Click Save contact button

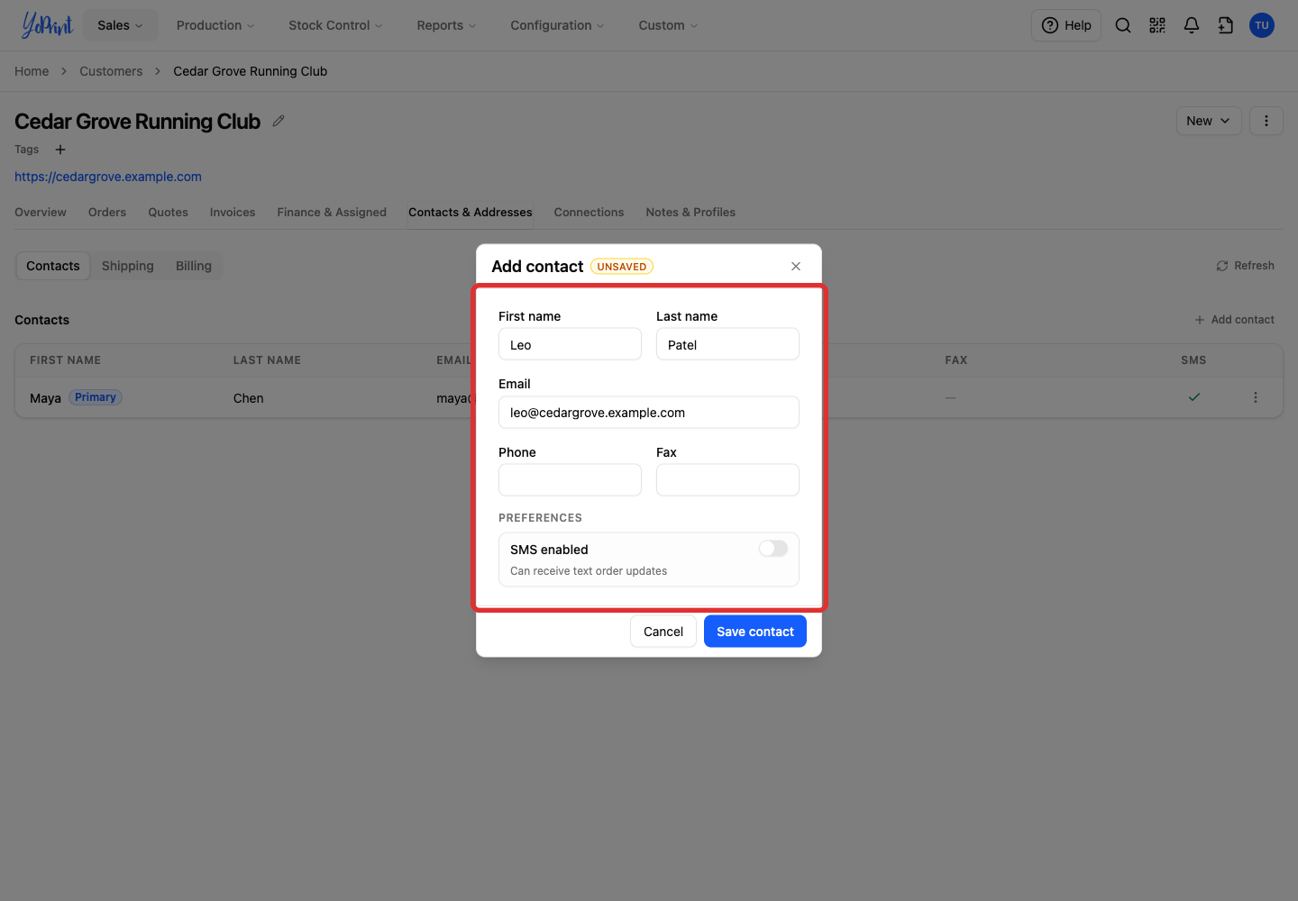[x=755, y=632]
